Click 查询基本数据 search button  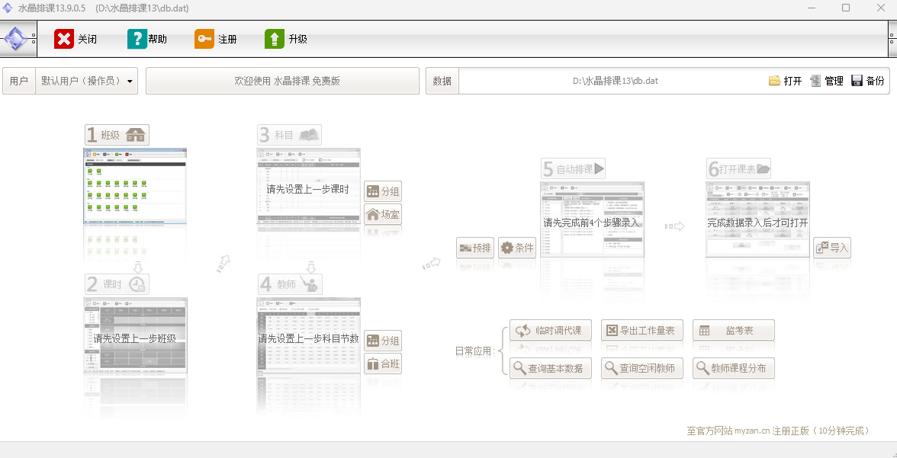click(x=551, y=368)
